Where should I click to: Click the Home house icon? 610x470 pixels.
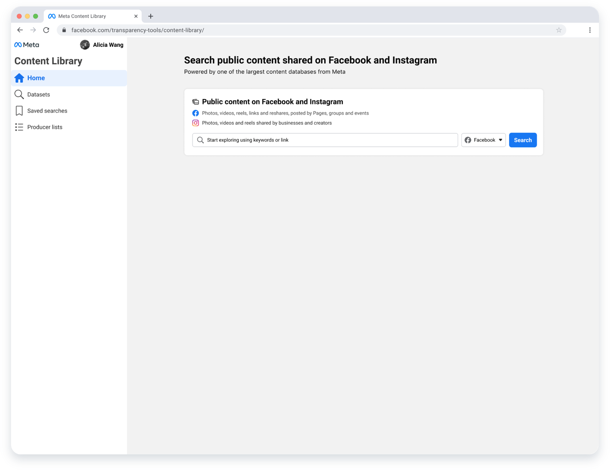coord(19,78)
